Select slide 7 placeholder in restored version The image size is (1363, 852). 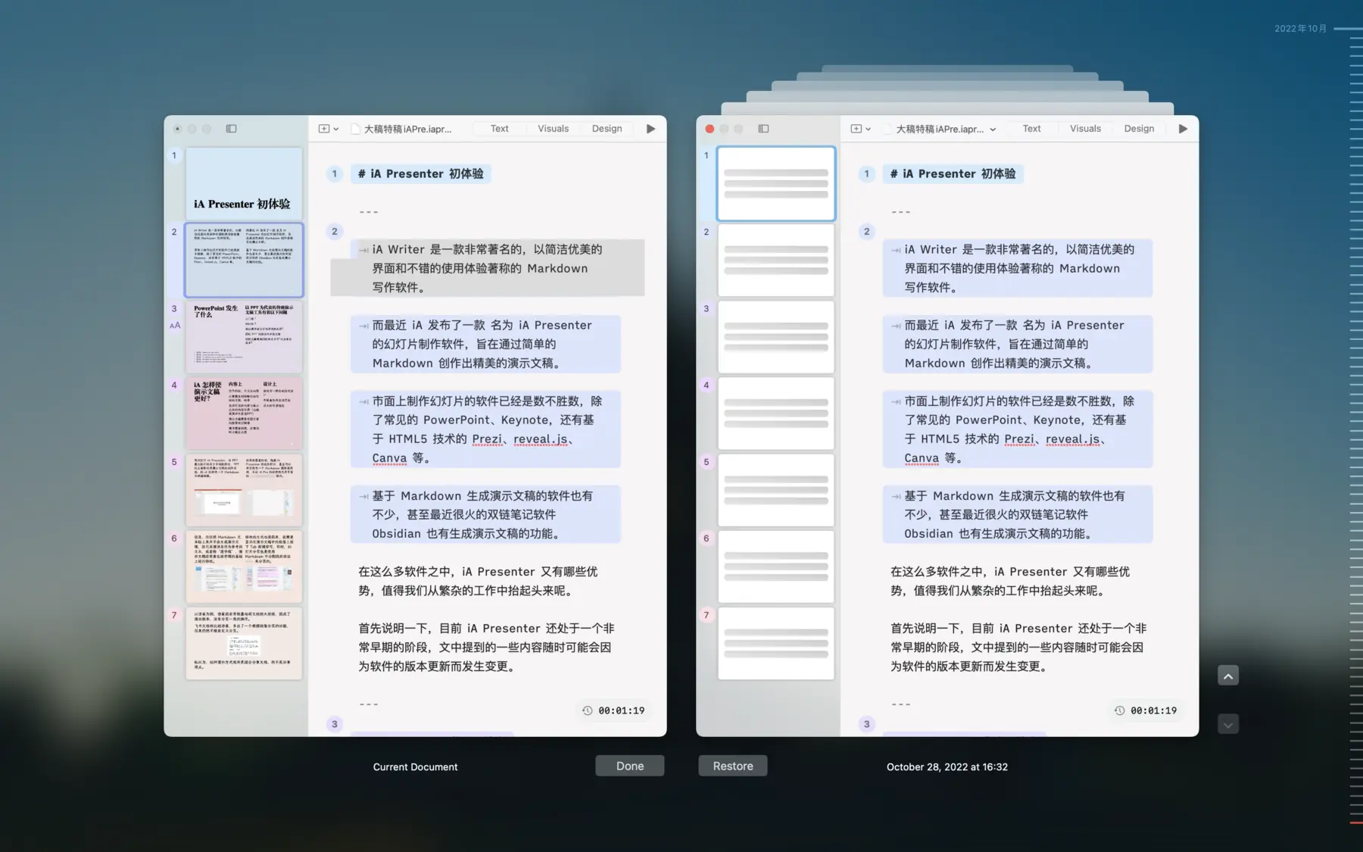coord(776,643)
